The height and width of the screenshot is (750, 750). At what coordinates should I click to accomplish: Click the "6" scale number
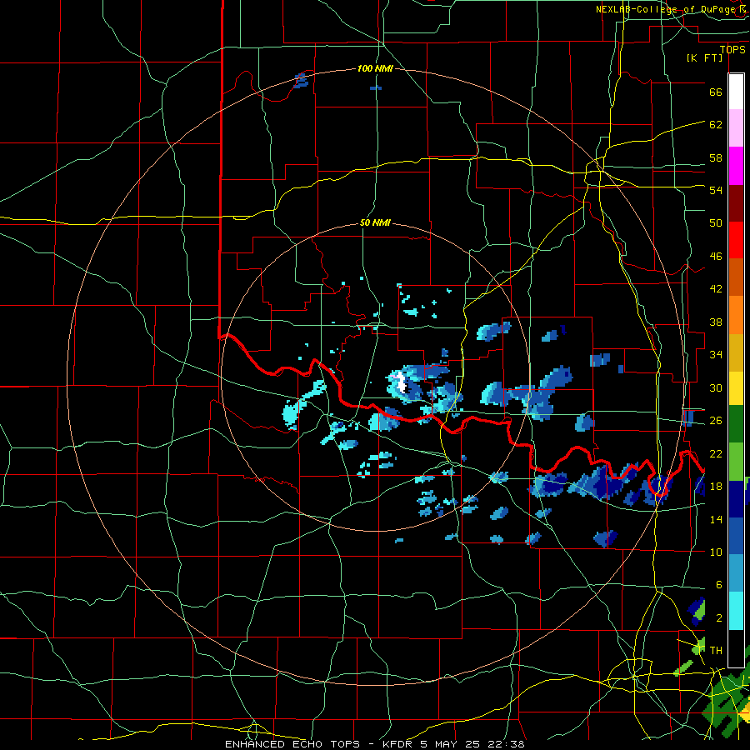719,585
